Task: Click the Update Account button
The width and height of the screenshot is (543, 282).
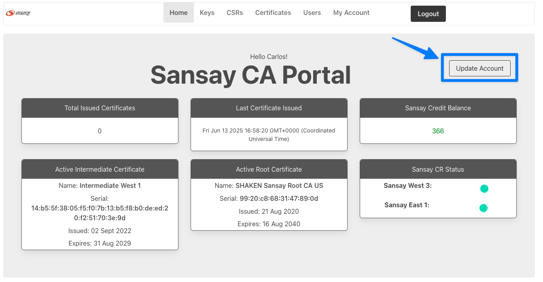Action: coord(480,68)
